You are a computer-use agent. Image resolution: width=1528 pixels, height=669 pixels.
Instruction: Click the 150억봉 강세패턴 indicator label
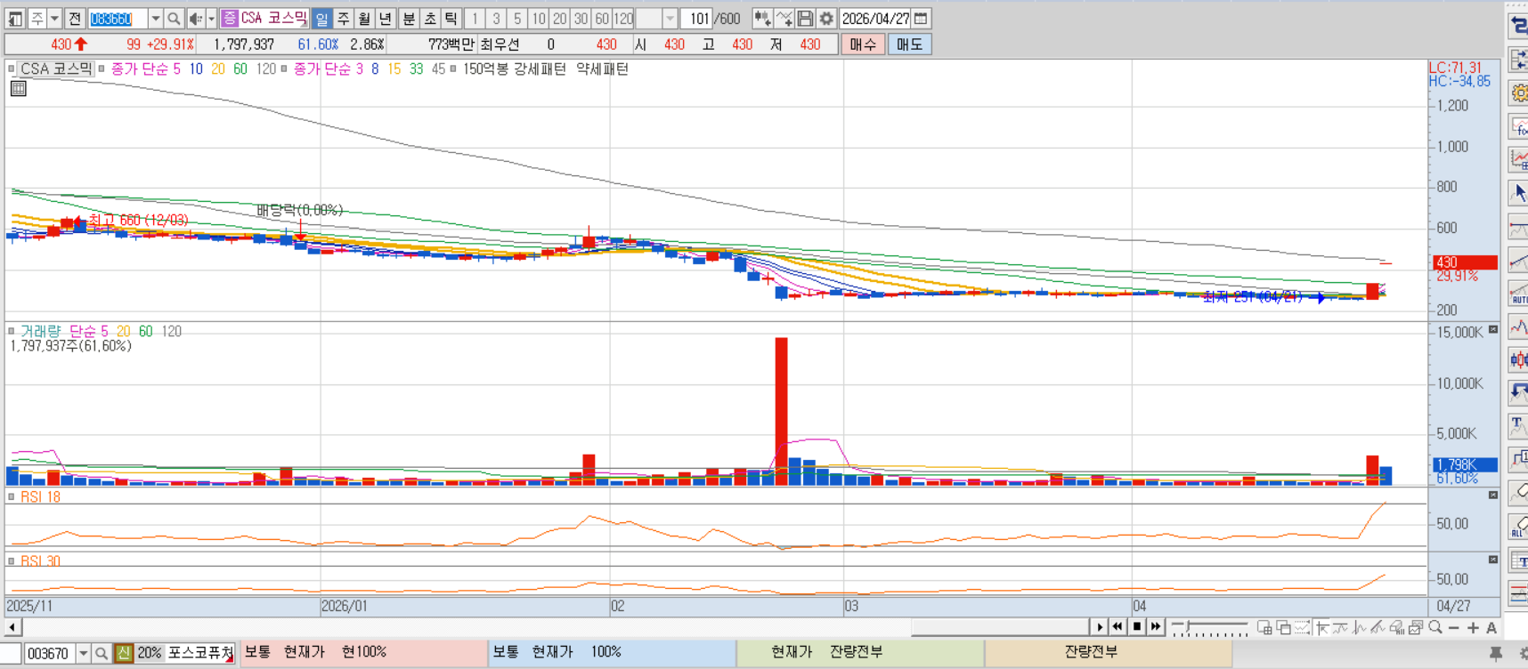tap(514, 69)
